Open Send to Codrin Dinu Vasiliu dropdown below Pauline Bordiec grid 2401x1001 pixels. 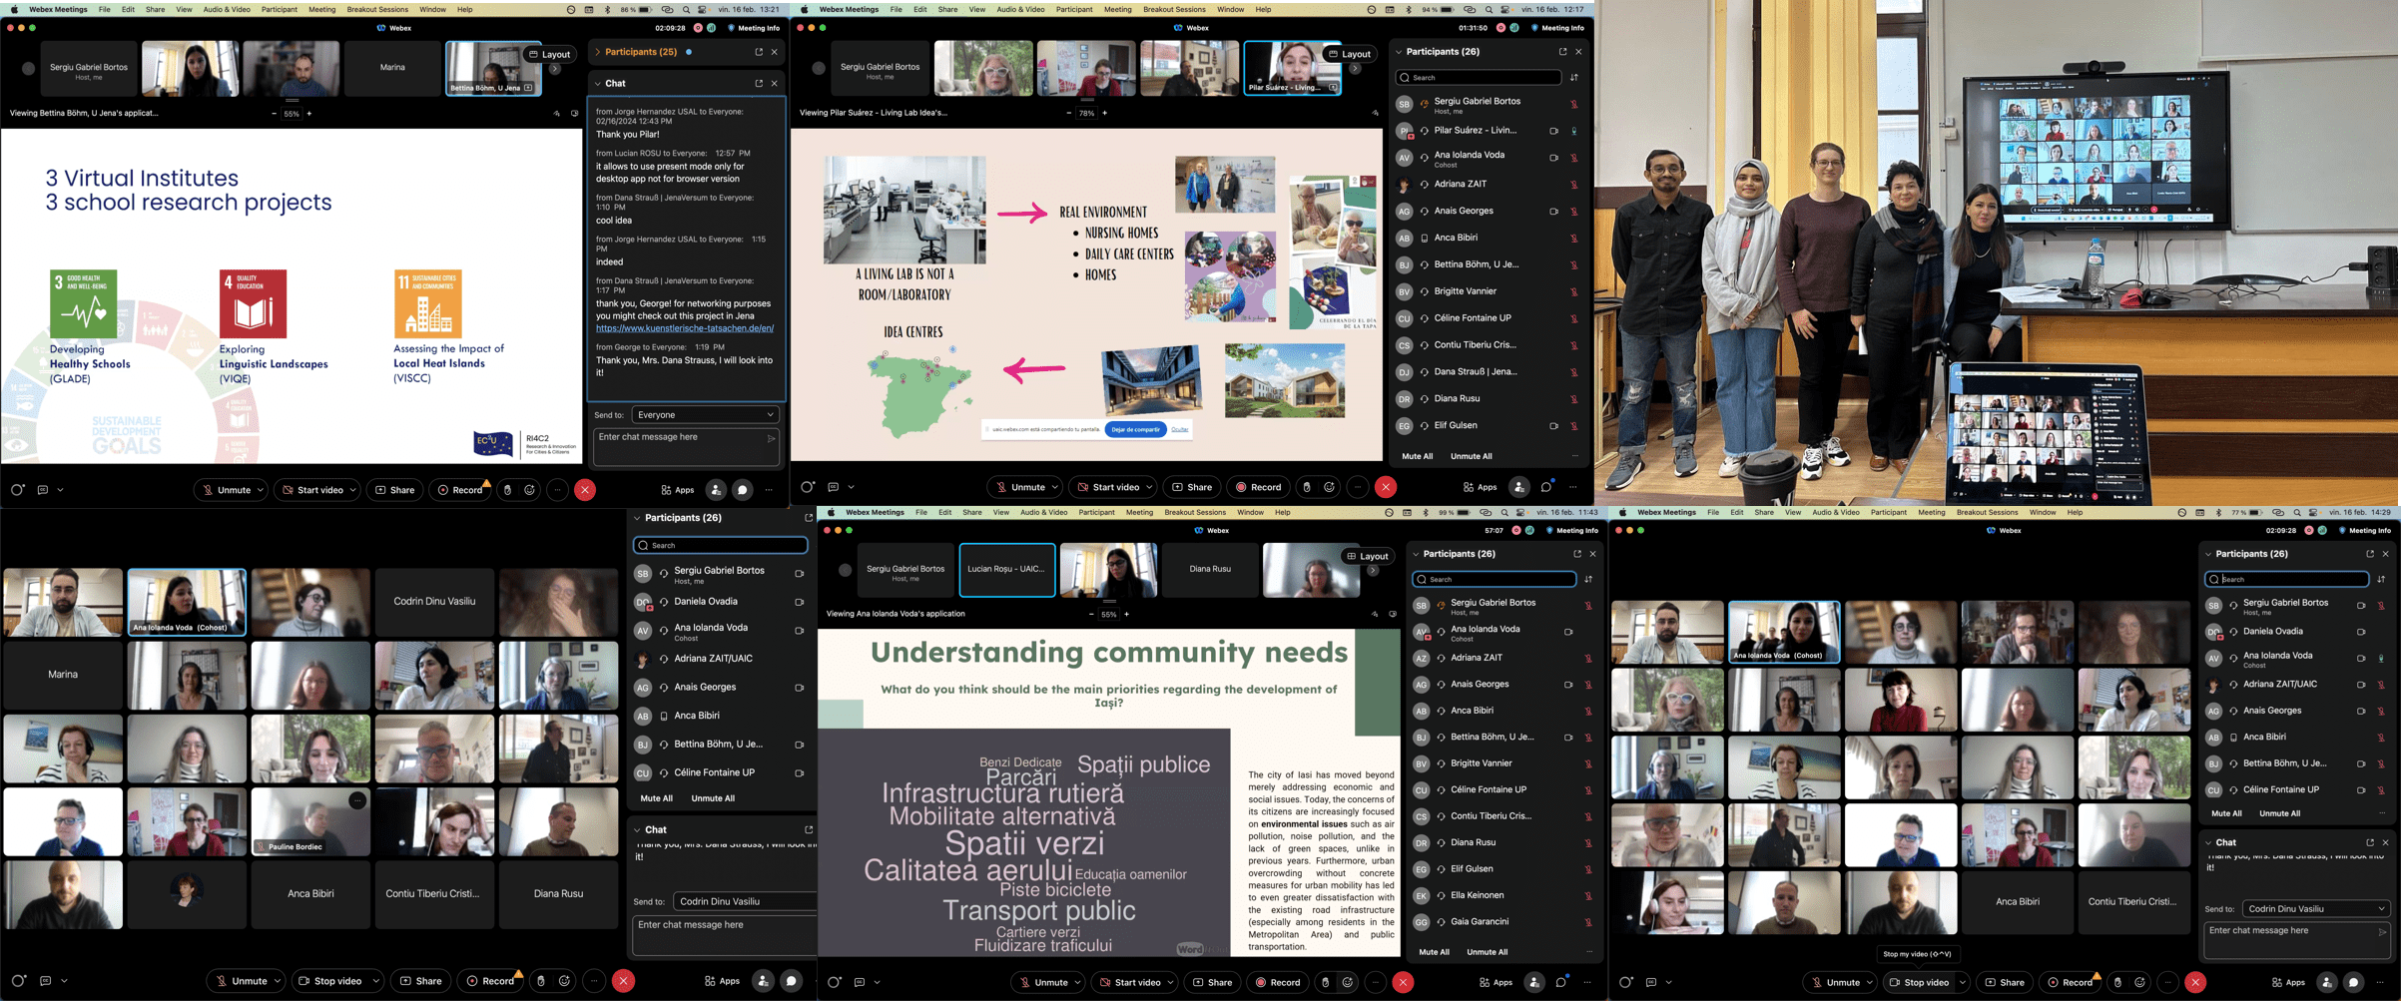745,901
